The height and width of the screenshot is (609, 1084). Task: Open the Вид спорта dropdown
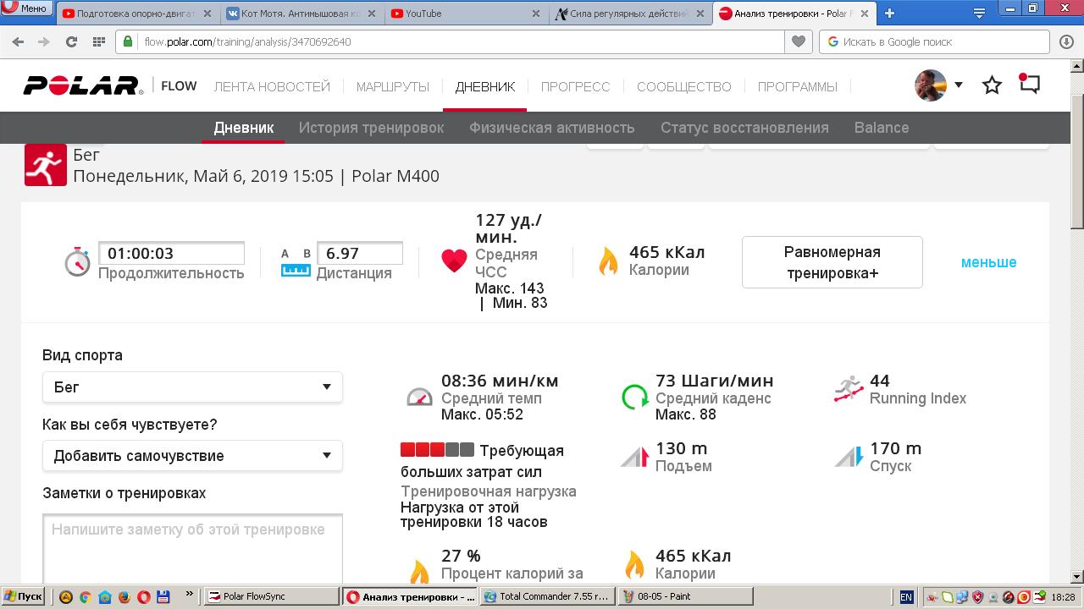(x=192, y=387)
